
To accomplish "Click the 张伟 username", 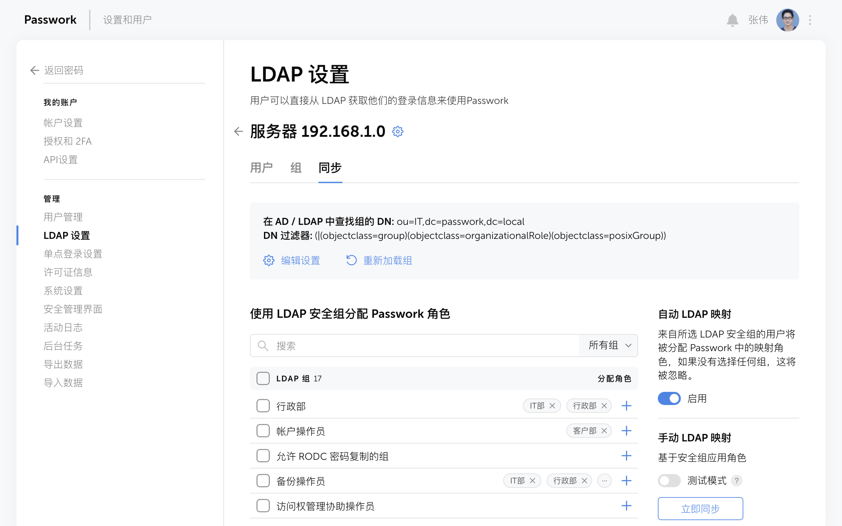I will (758, 20).
